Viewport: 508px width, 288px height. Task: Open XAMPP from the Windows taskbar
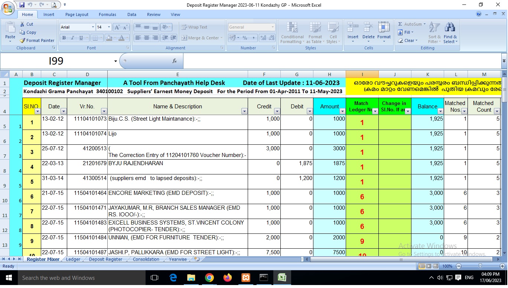tap(245, 278)
